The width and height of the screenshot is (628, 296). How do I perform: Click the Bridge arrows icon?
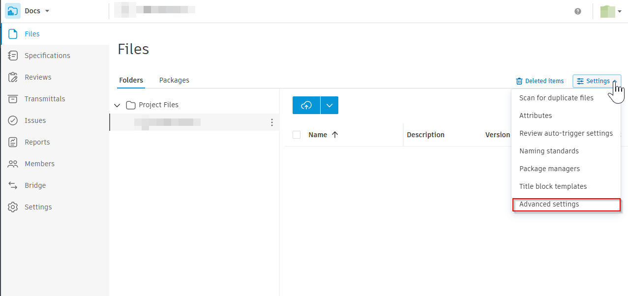pos(13,185)
